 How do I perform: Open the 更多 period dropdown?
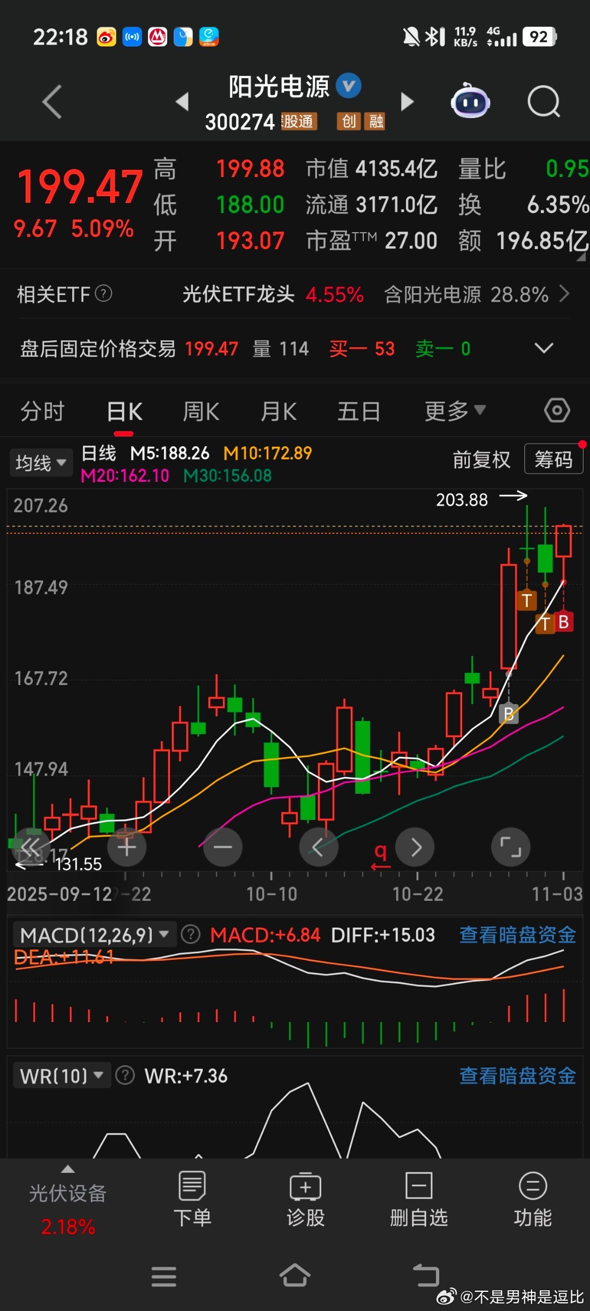(455, 411)
